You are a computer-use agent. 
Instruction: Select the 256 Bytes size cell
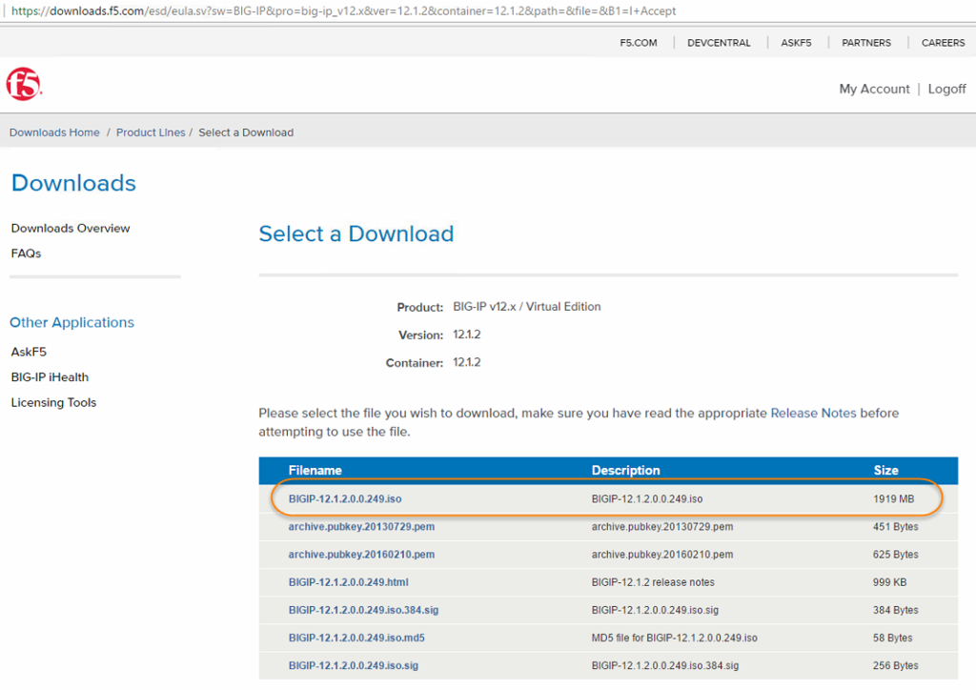(896, 666)
